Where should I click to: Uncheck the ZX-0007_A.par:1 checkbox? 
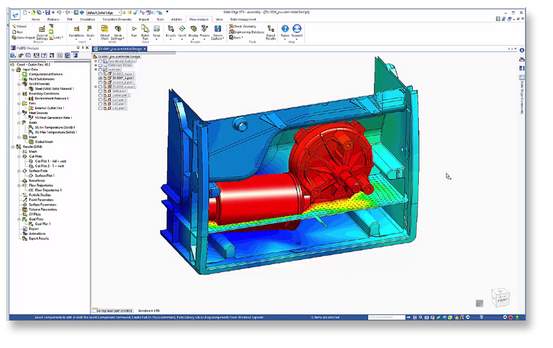pos(100,78)
